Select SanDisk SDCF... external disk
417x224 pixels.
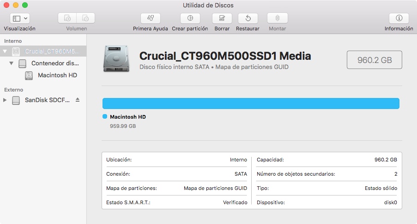[43, 100]
